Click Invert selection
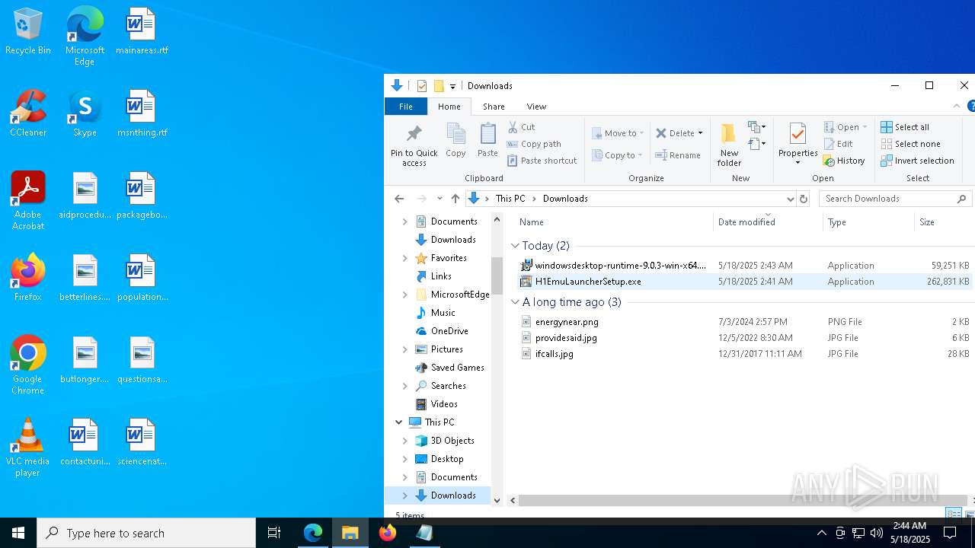Image resolution: width=975 pixels, height=548 pixels. (x=917, y=161)
